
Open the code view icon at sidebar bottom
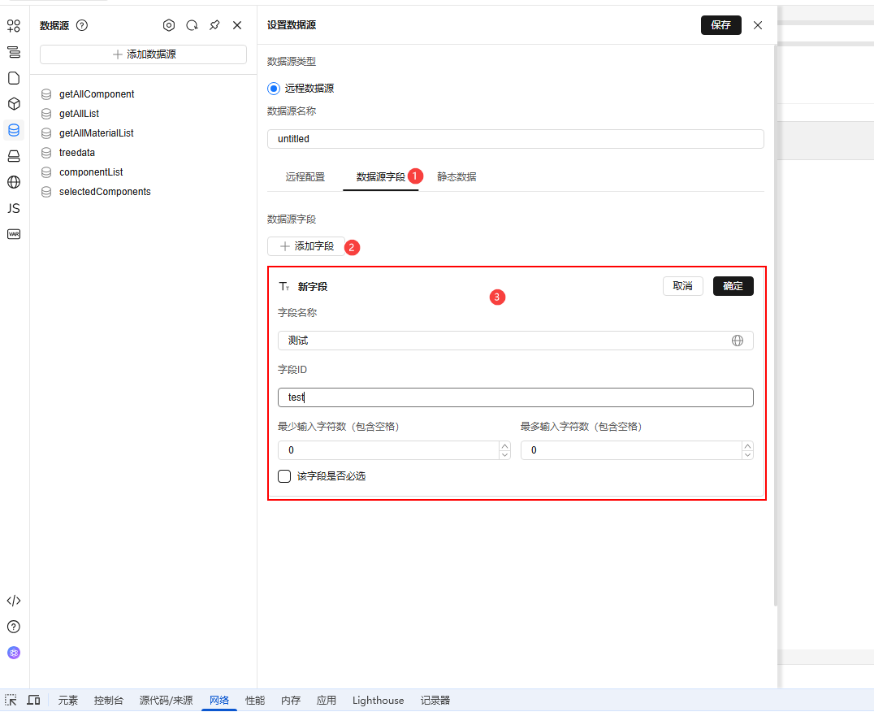click(x=13, y=601)
